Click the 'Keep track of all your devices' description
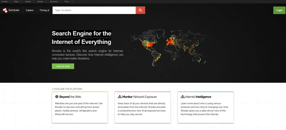Screen dimensions: 286x130 tap(142, 109)
